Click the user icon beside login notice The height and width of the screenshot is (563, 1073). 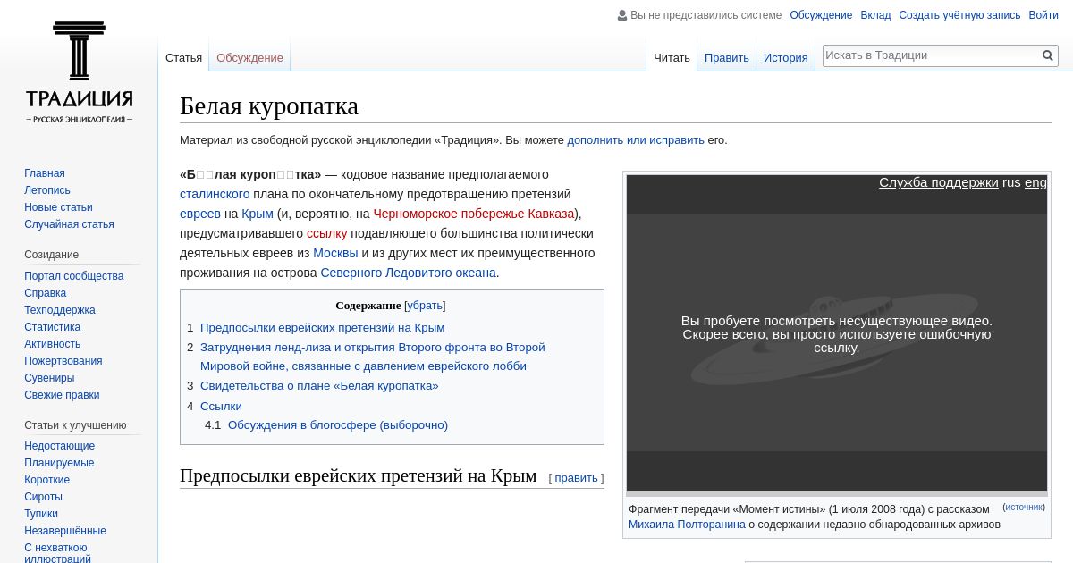pos(622,15)
